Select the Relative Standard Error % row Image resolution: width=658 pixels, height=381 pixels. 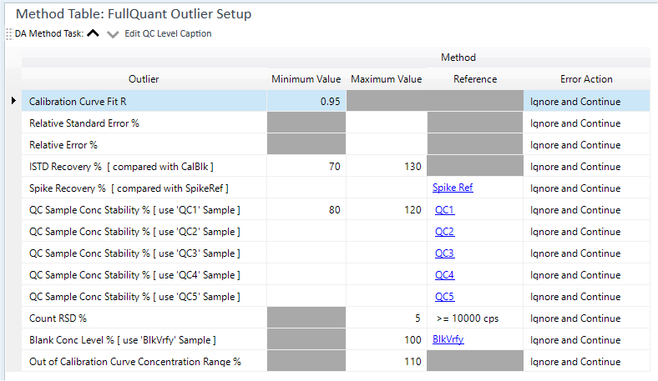144,123
